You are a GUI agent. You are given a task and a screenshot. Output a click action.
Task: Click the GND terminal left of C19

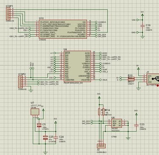click(x=137, y=32)
